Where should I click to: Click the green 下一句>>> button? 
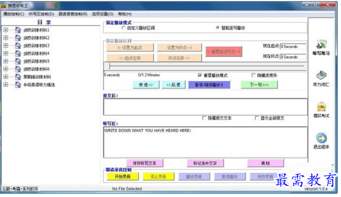(259, 85)
